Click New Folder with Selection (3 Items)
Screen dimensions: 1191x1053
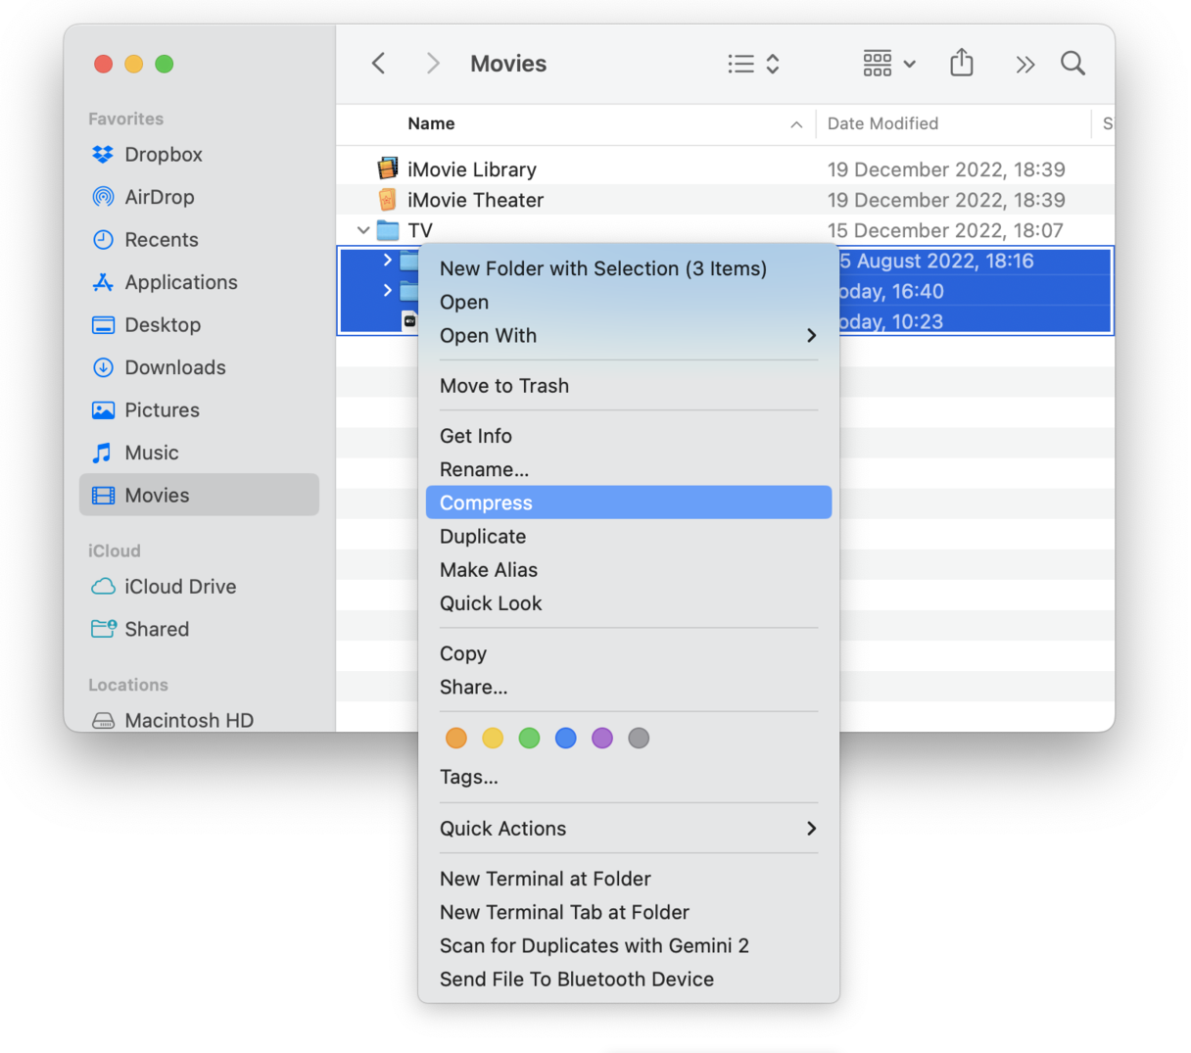pos(602,267)
